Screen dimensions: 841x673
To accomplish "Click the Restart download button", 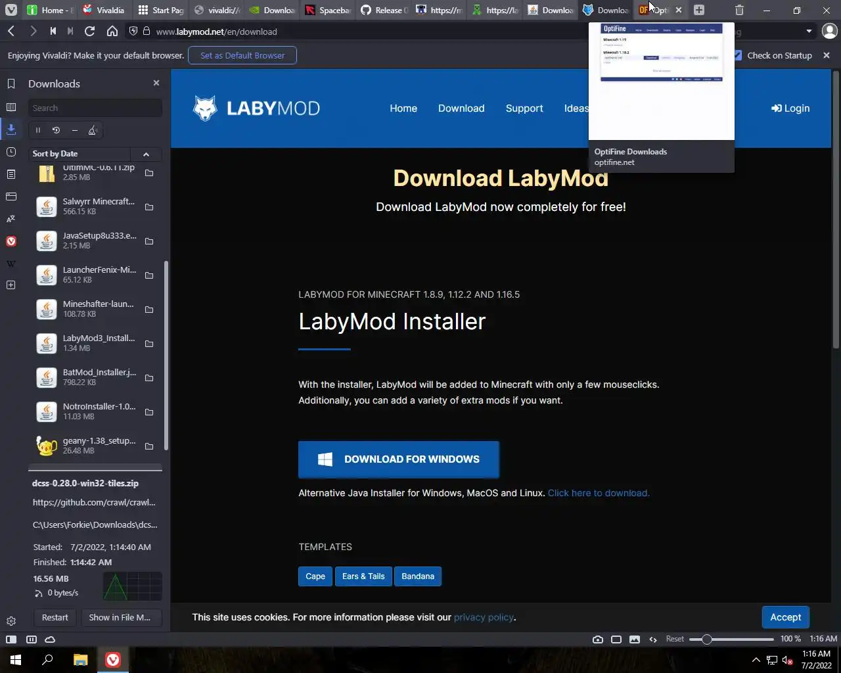I will pyautogui.click(x=55, y=618).
